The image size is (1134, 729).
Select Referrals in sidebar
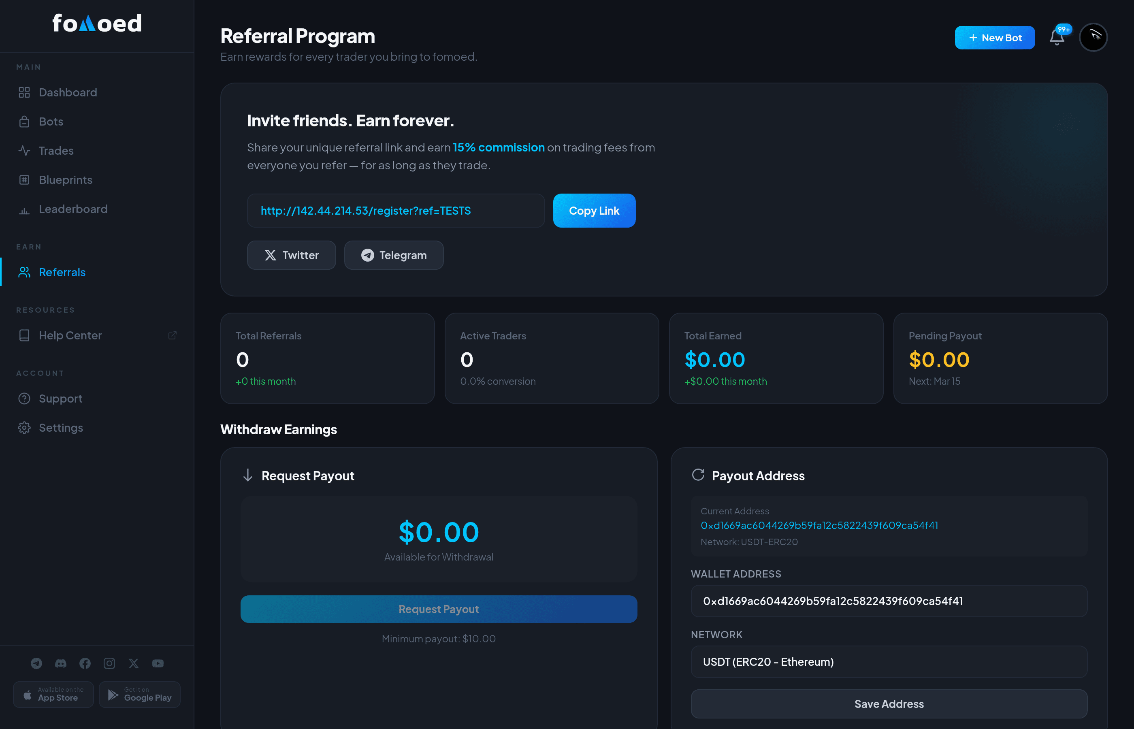[x=96, y=272]
